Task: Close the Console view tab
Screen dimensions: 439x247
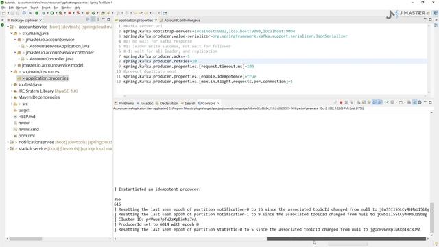Action: pyautogui.click(x=218, y=104)
